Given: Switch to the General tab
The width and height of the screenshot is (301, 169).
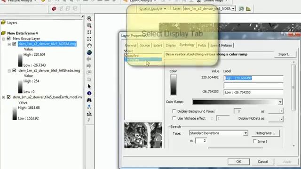Looking at the screenshot, I should [x=131, y=46].
